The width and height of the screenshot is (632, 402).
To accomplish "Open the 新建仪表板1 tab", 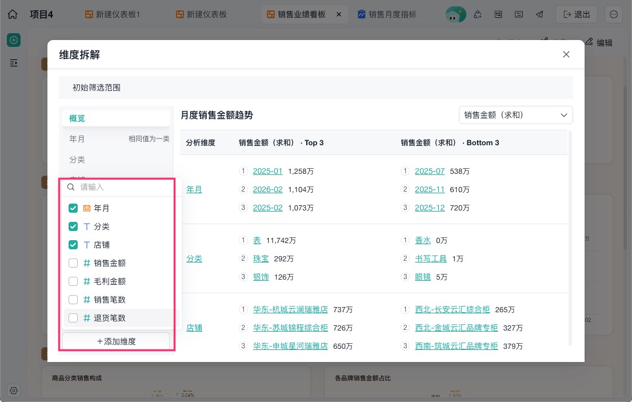I will [113, 14].
